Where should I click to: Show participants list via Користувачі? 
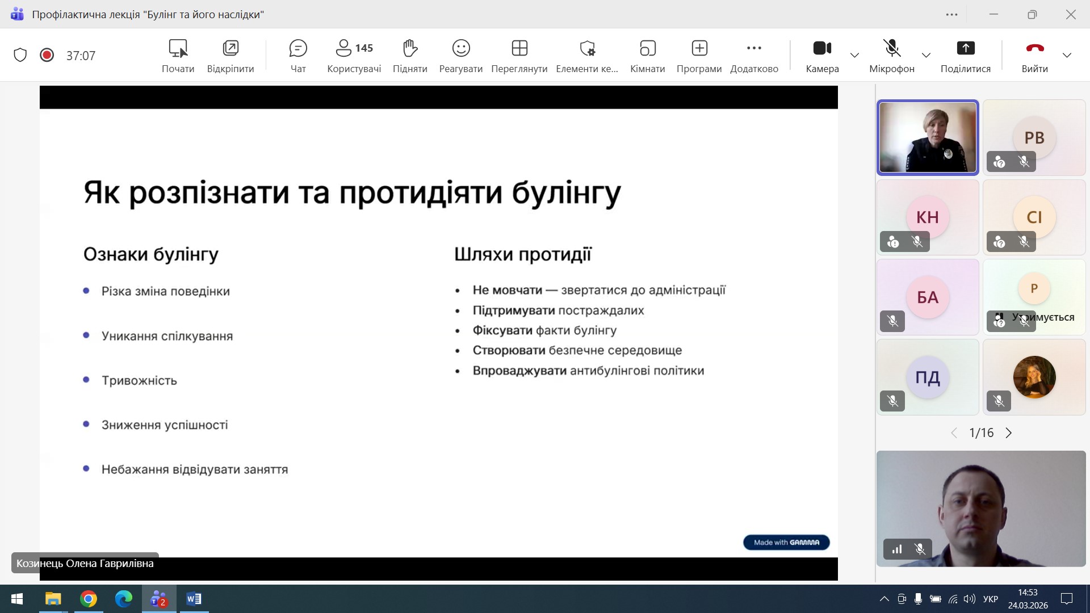[354, 55]
